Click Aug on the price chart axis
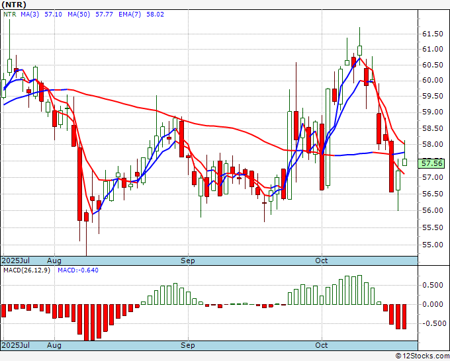Viewport: 450px width, 361px height. (54, 261)
